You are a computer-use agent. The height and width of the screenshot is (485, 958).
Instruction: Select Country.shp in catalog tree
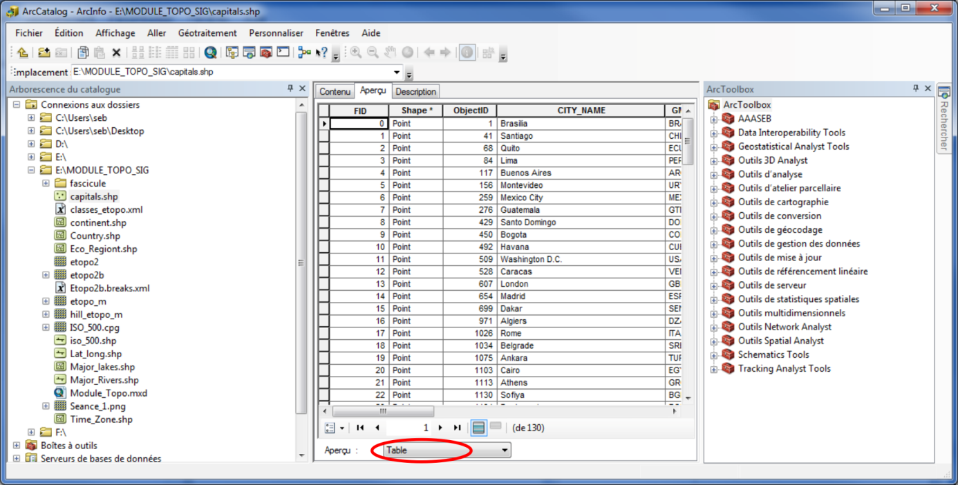(95, 236)
